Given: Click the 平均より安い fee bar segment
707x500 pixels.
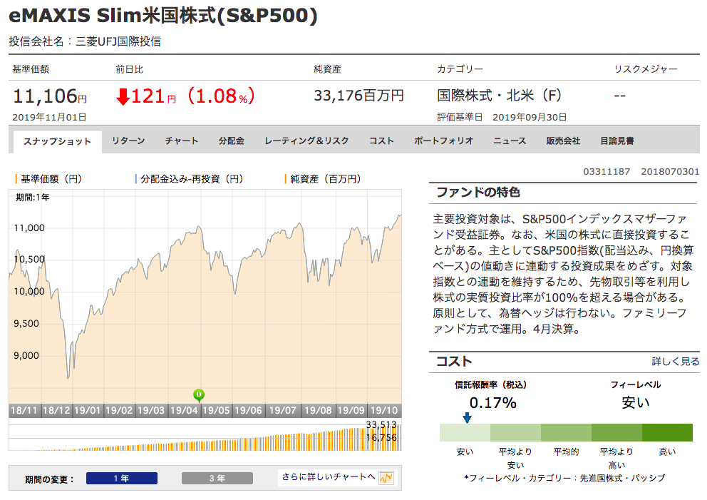Looking at the screenshot, I should pos(515,432).
